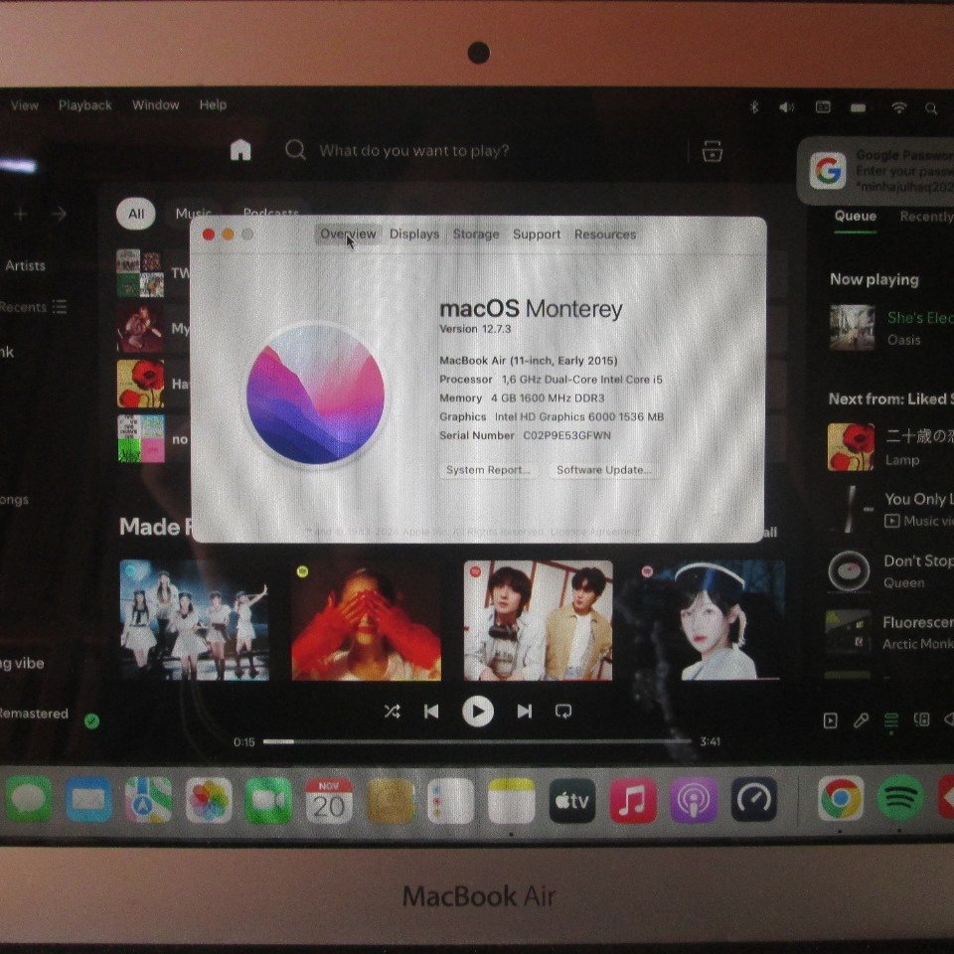Click the search magnifier icon in Spotify
954x954 pixels.
(295, 150)
